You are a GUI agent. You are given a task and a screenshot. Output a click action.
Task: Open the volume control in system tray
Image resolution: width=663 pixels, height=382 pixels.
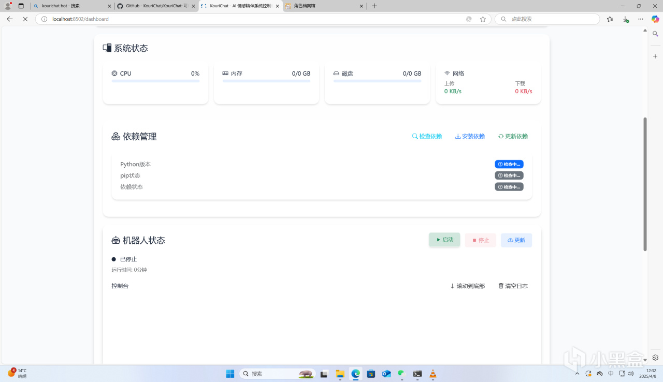[630, 373]
